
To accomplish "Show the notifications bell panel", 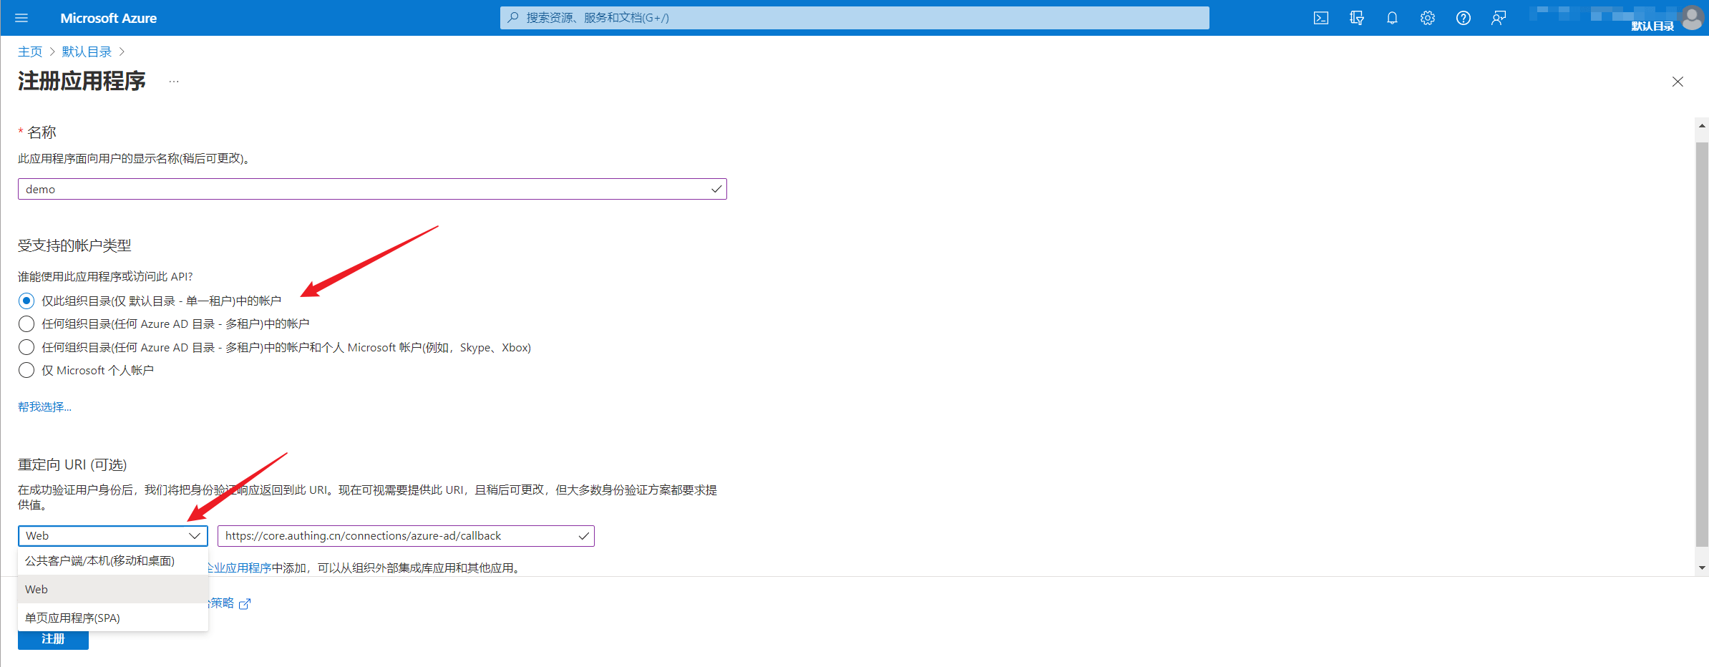I will tap(1392, 18).
